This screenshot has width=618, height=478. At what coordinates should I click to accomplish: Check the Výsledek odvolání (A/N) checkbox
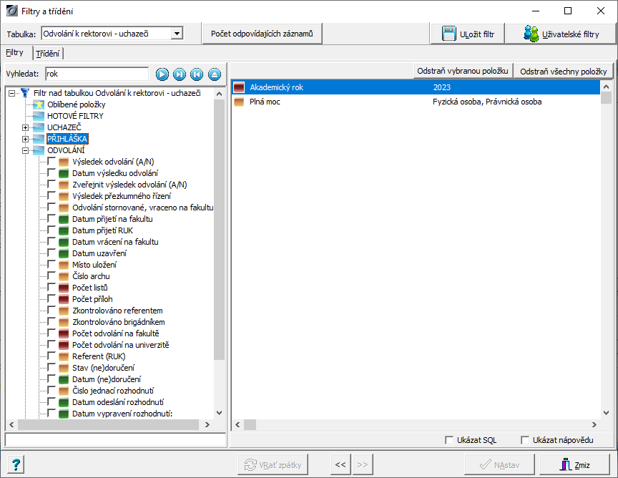tap(51, 162)
